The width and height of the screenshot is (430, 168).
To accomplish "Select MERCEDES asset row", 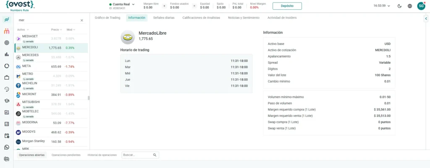I will (51, 57).
